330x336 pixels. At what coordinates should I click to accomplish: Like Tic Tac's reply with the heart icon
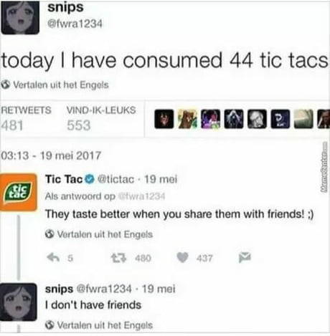[183, 258]
